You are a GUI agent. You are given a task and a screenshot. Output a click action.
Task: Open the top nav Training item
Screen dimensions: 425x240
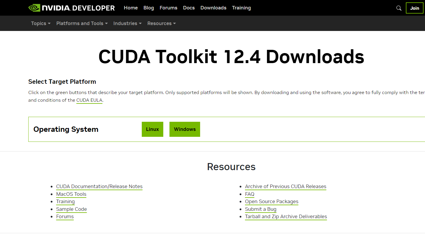pyautogui.click(x=241, y=8)
